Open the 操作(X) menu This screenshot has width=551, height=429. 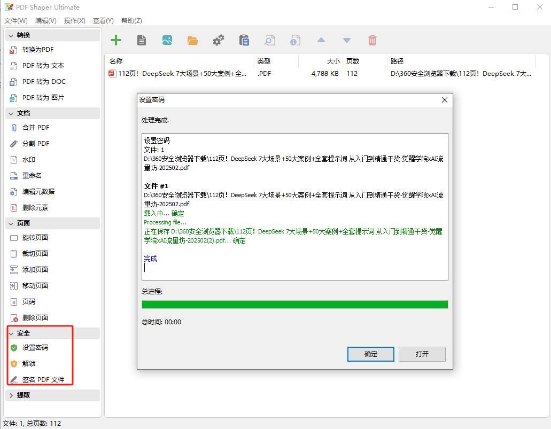(74, 21)
